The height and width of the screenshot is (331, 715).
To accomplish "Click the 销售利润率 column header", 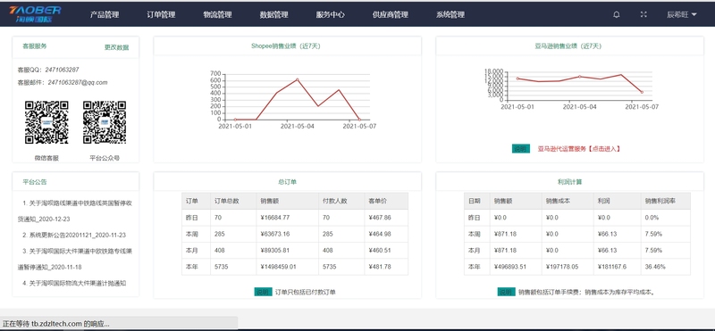I will [666, 201].
